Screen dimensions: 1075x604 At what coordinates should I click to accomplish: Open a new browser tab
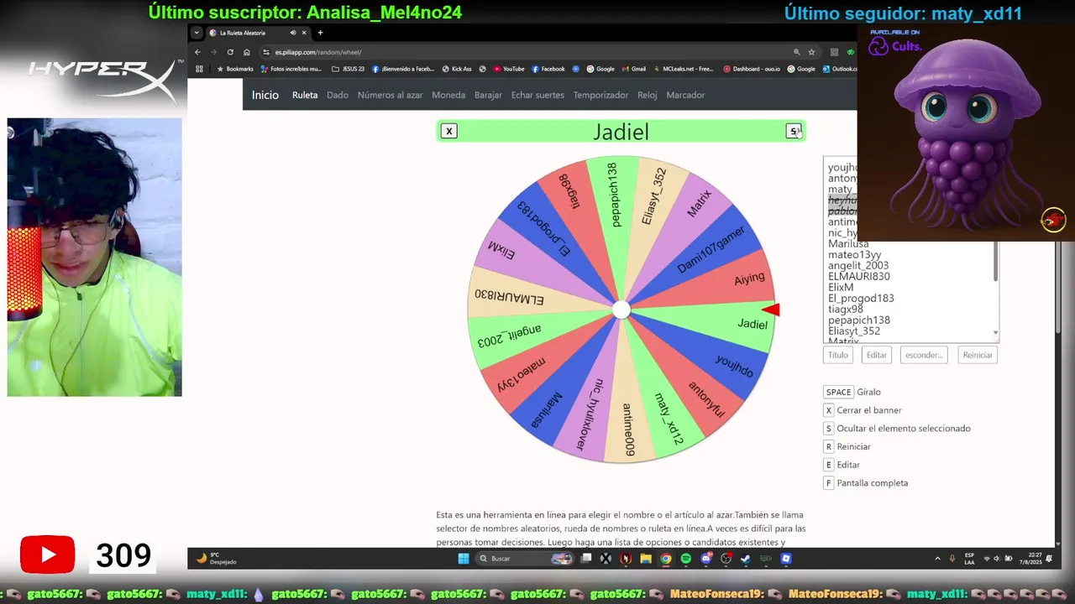[x=320, y=33]
